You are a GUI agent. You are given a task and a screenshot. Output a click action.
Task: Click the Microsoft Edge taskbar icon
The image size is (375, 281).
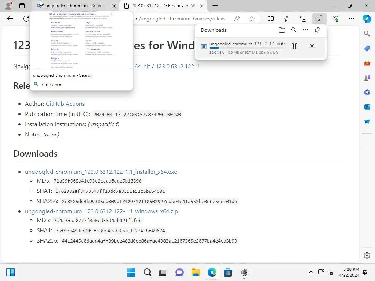212,272
